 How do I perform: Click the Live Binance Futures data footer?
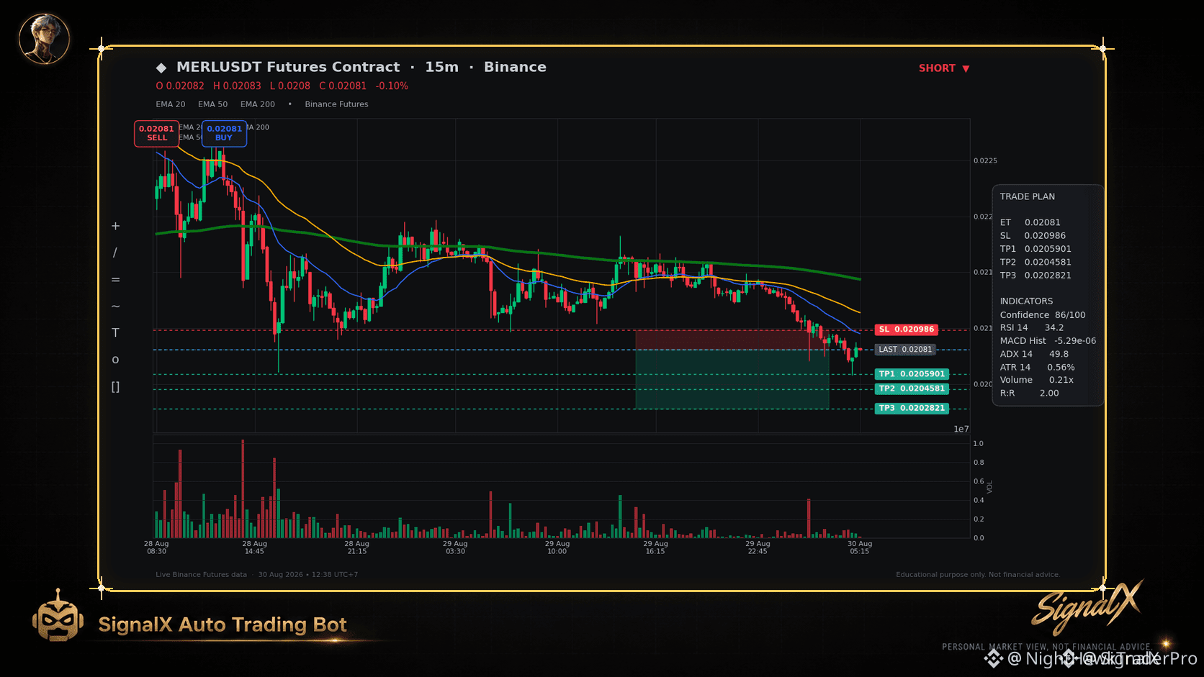pyautogui.click(x=201, y=575)
